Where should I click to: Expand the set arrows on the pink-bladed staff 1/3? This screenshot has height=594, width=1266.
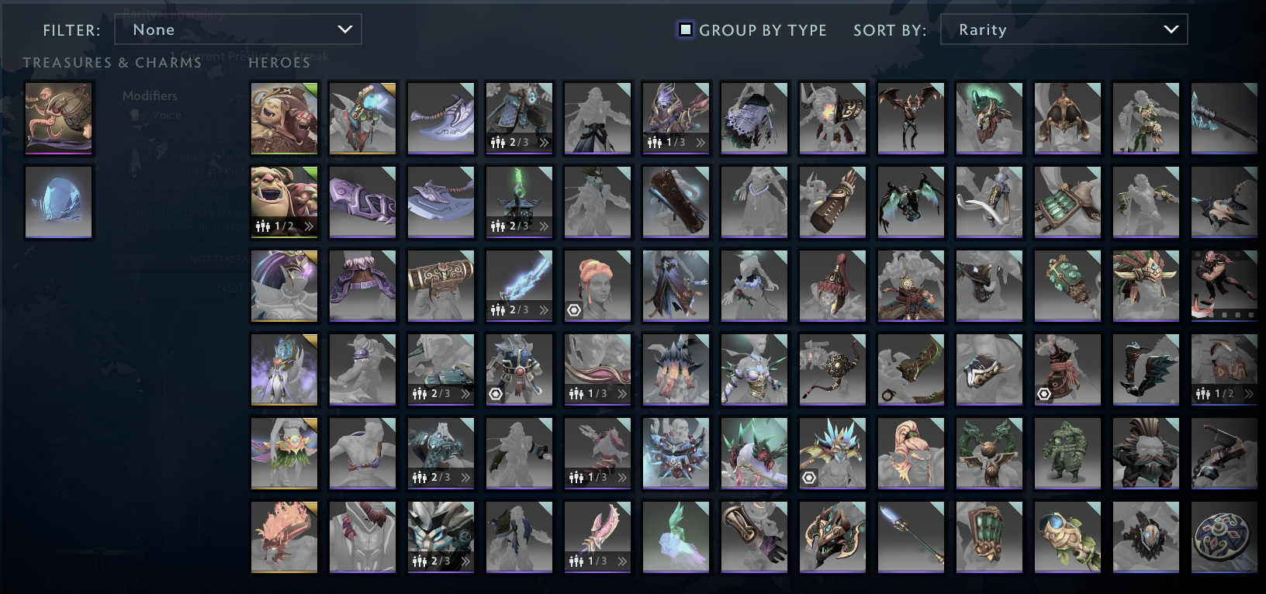point(622,561)
